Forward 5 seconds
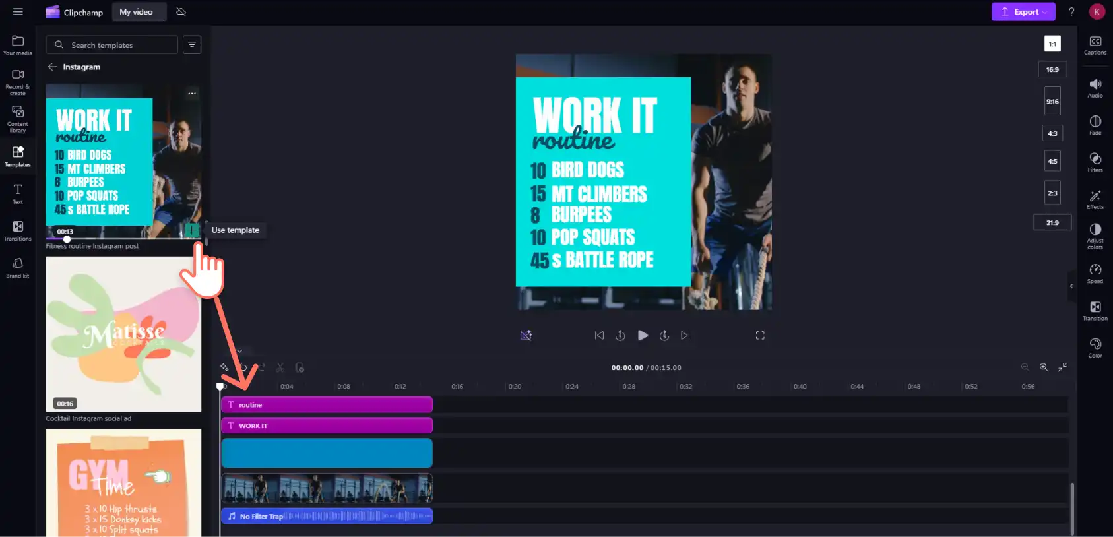Image resolution: width=1113 pixels, height=537 pixels. (664, 336)
